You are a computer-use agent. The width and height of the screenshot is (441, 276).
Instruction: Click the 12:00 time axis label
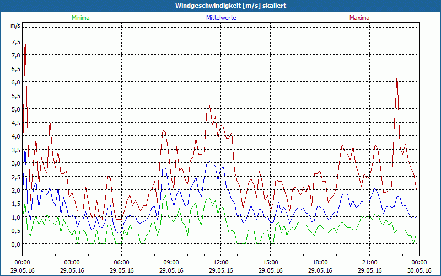221,263
